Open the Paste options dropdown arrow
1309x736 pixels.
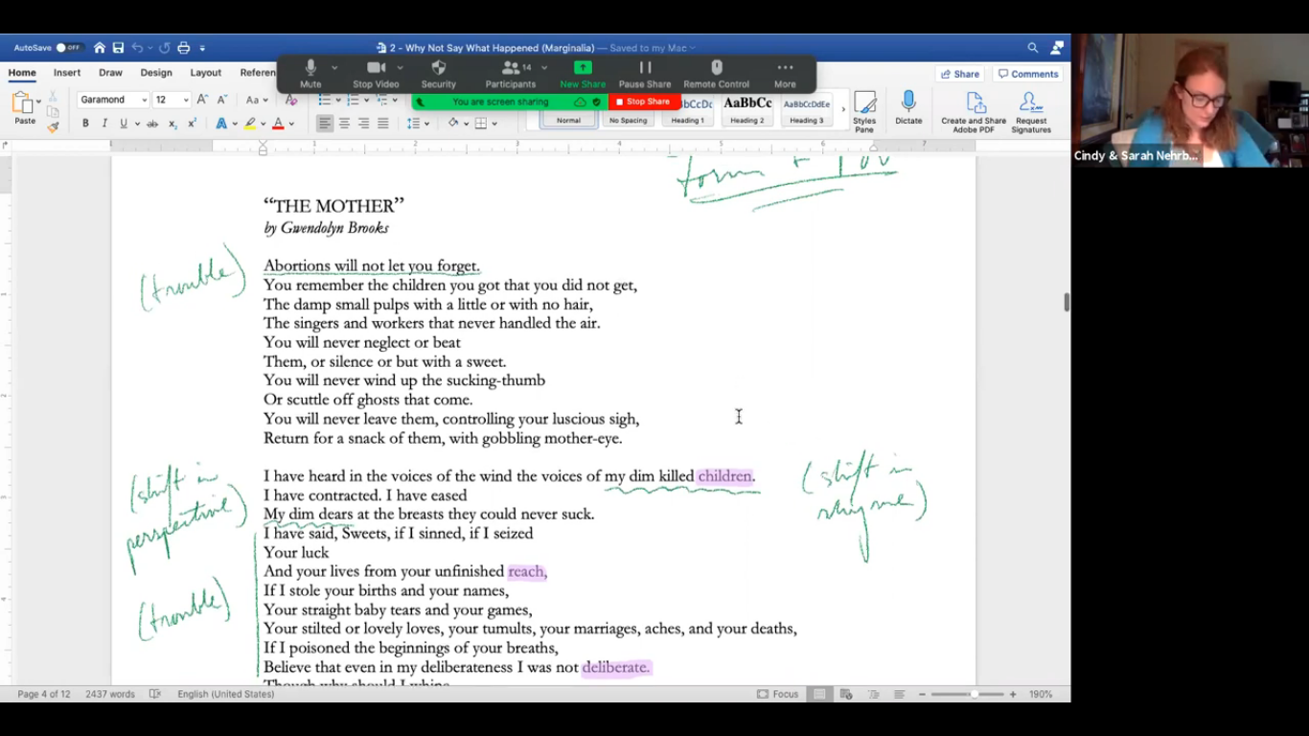click(38, 102)
